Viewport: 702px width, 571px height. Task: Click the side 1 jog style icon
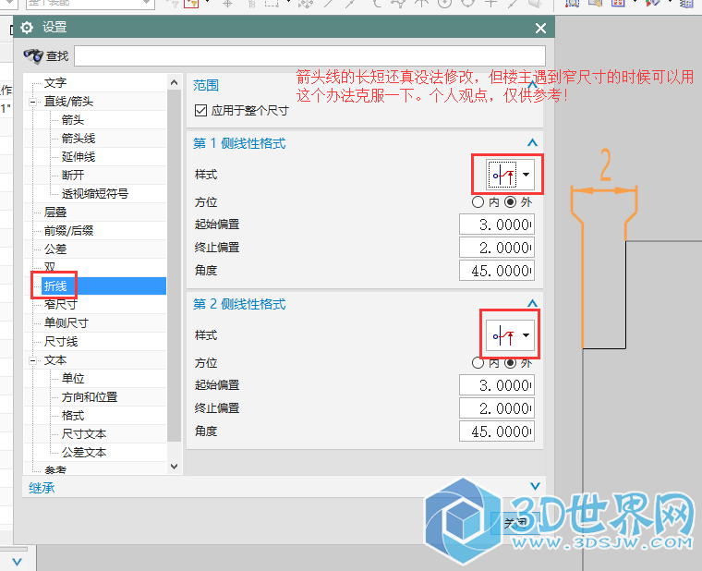tap(502, 175)
